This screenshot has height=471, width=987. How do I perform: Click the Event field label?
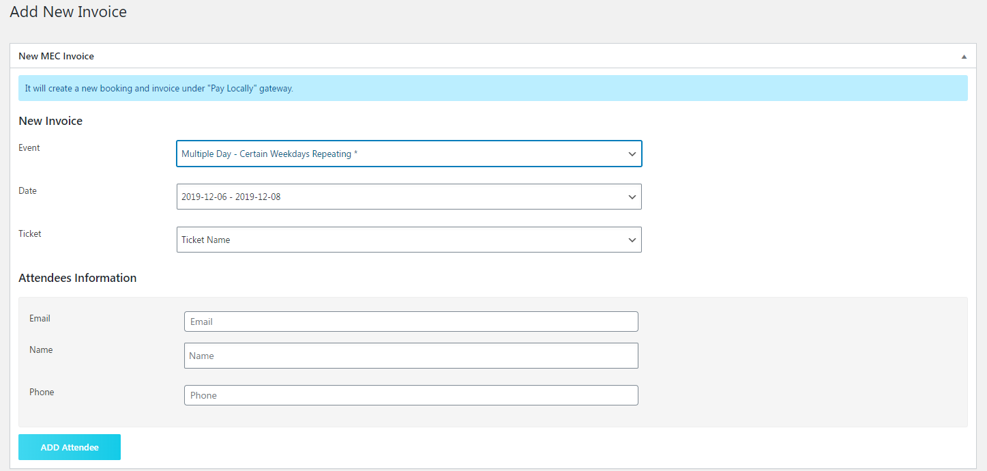[x=29, y=147]
